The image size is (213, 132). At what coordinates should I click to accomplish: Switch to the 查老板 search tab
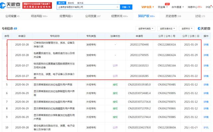click(x=71, y=3)
